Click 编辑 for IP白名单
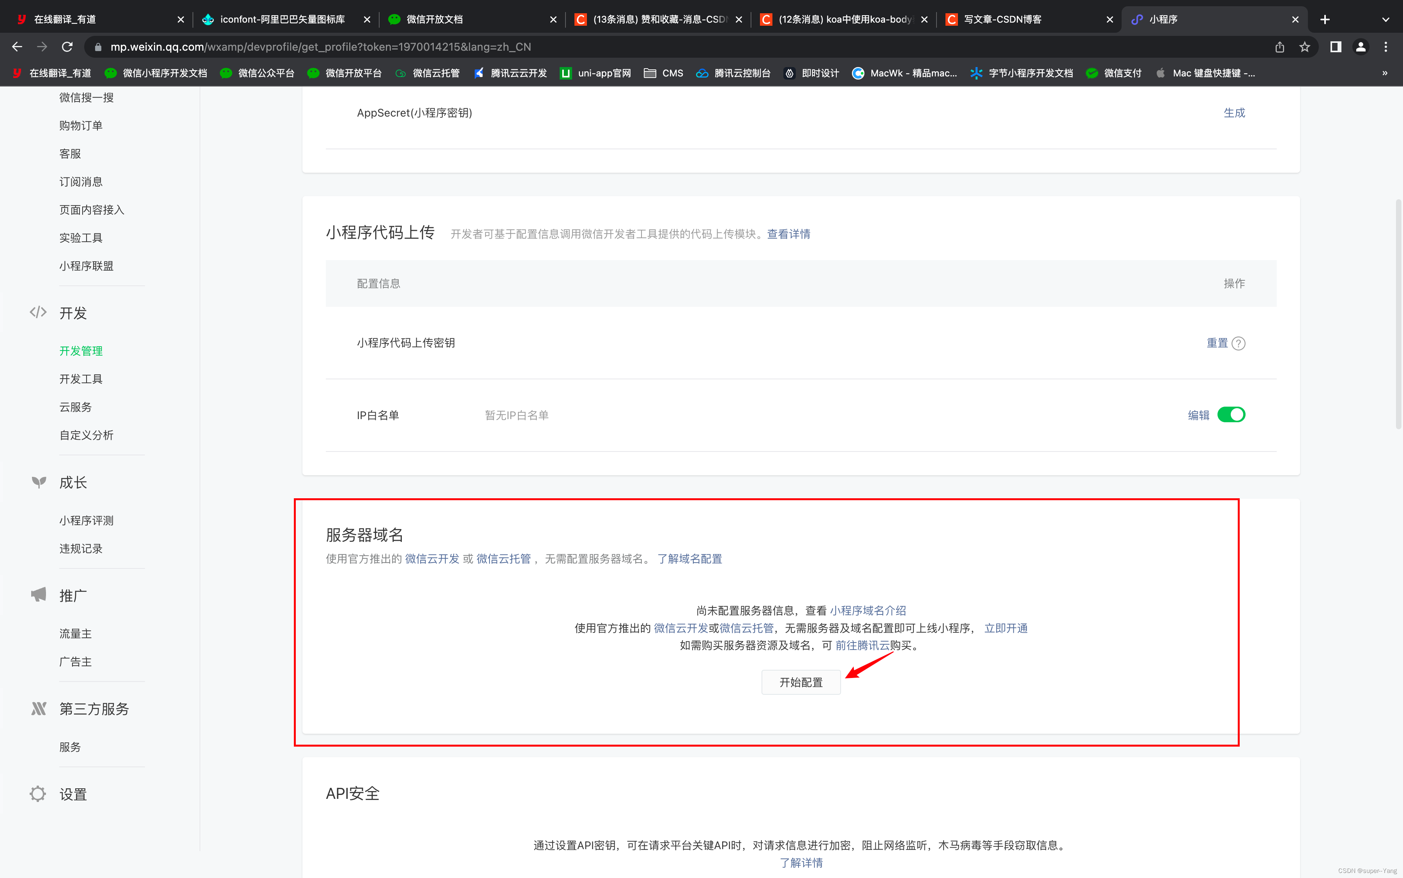Viewport: 1403px width, 878px height. pyautogui.click(x=1199, y=415)
